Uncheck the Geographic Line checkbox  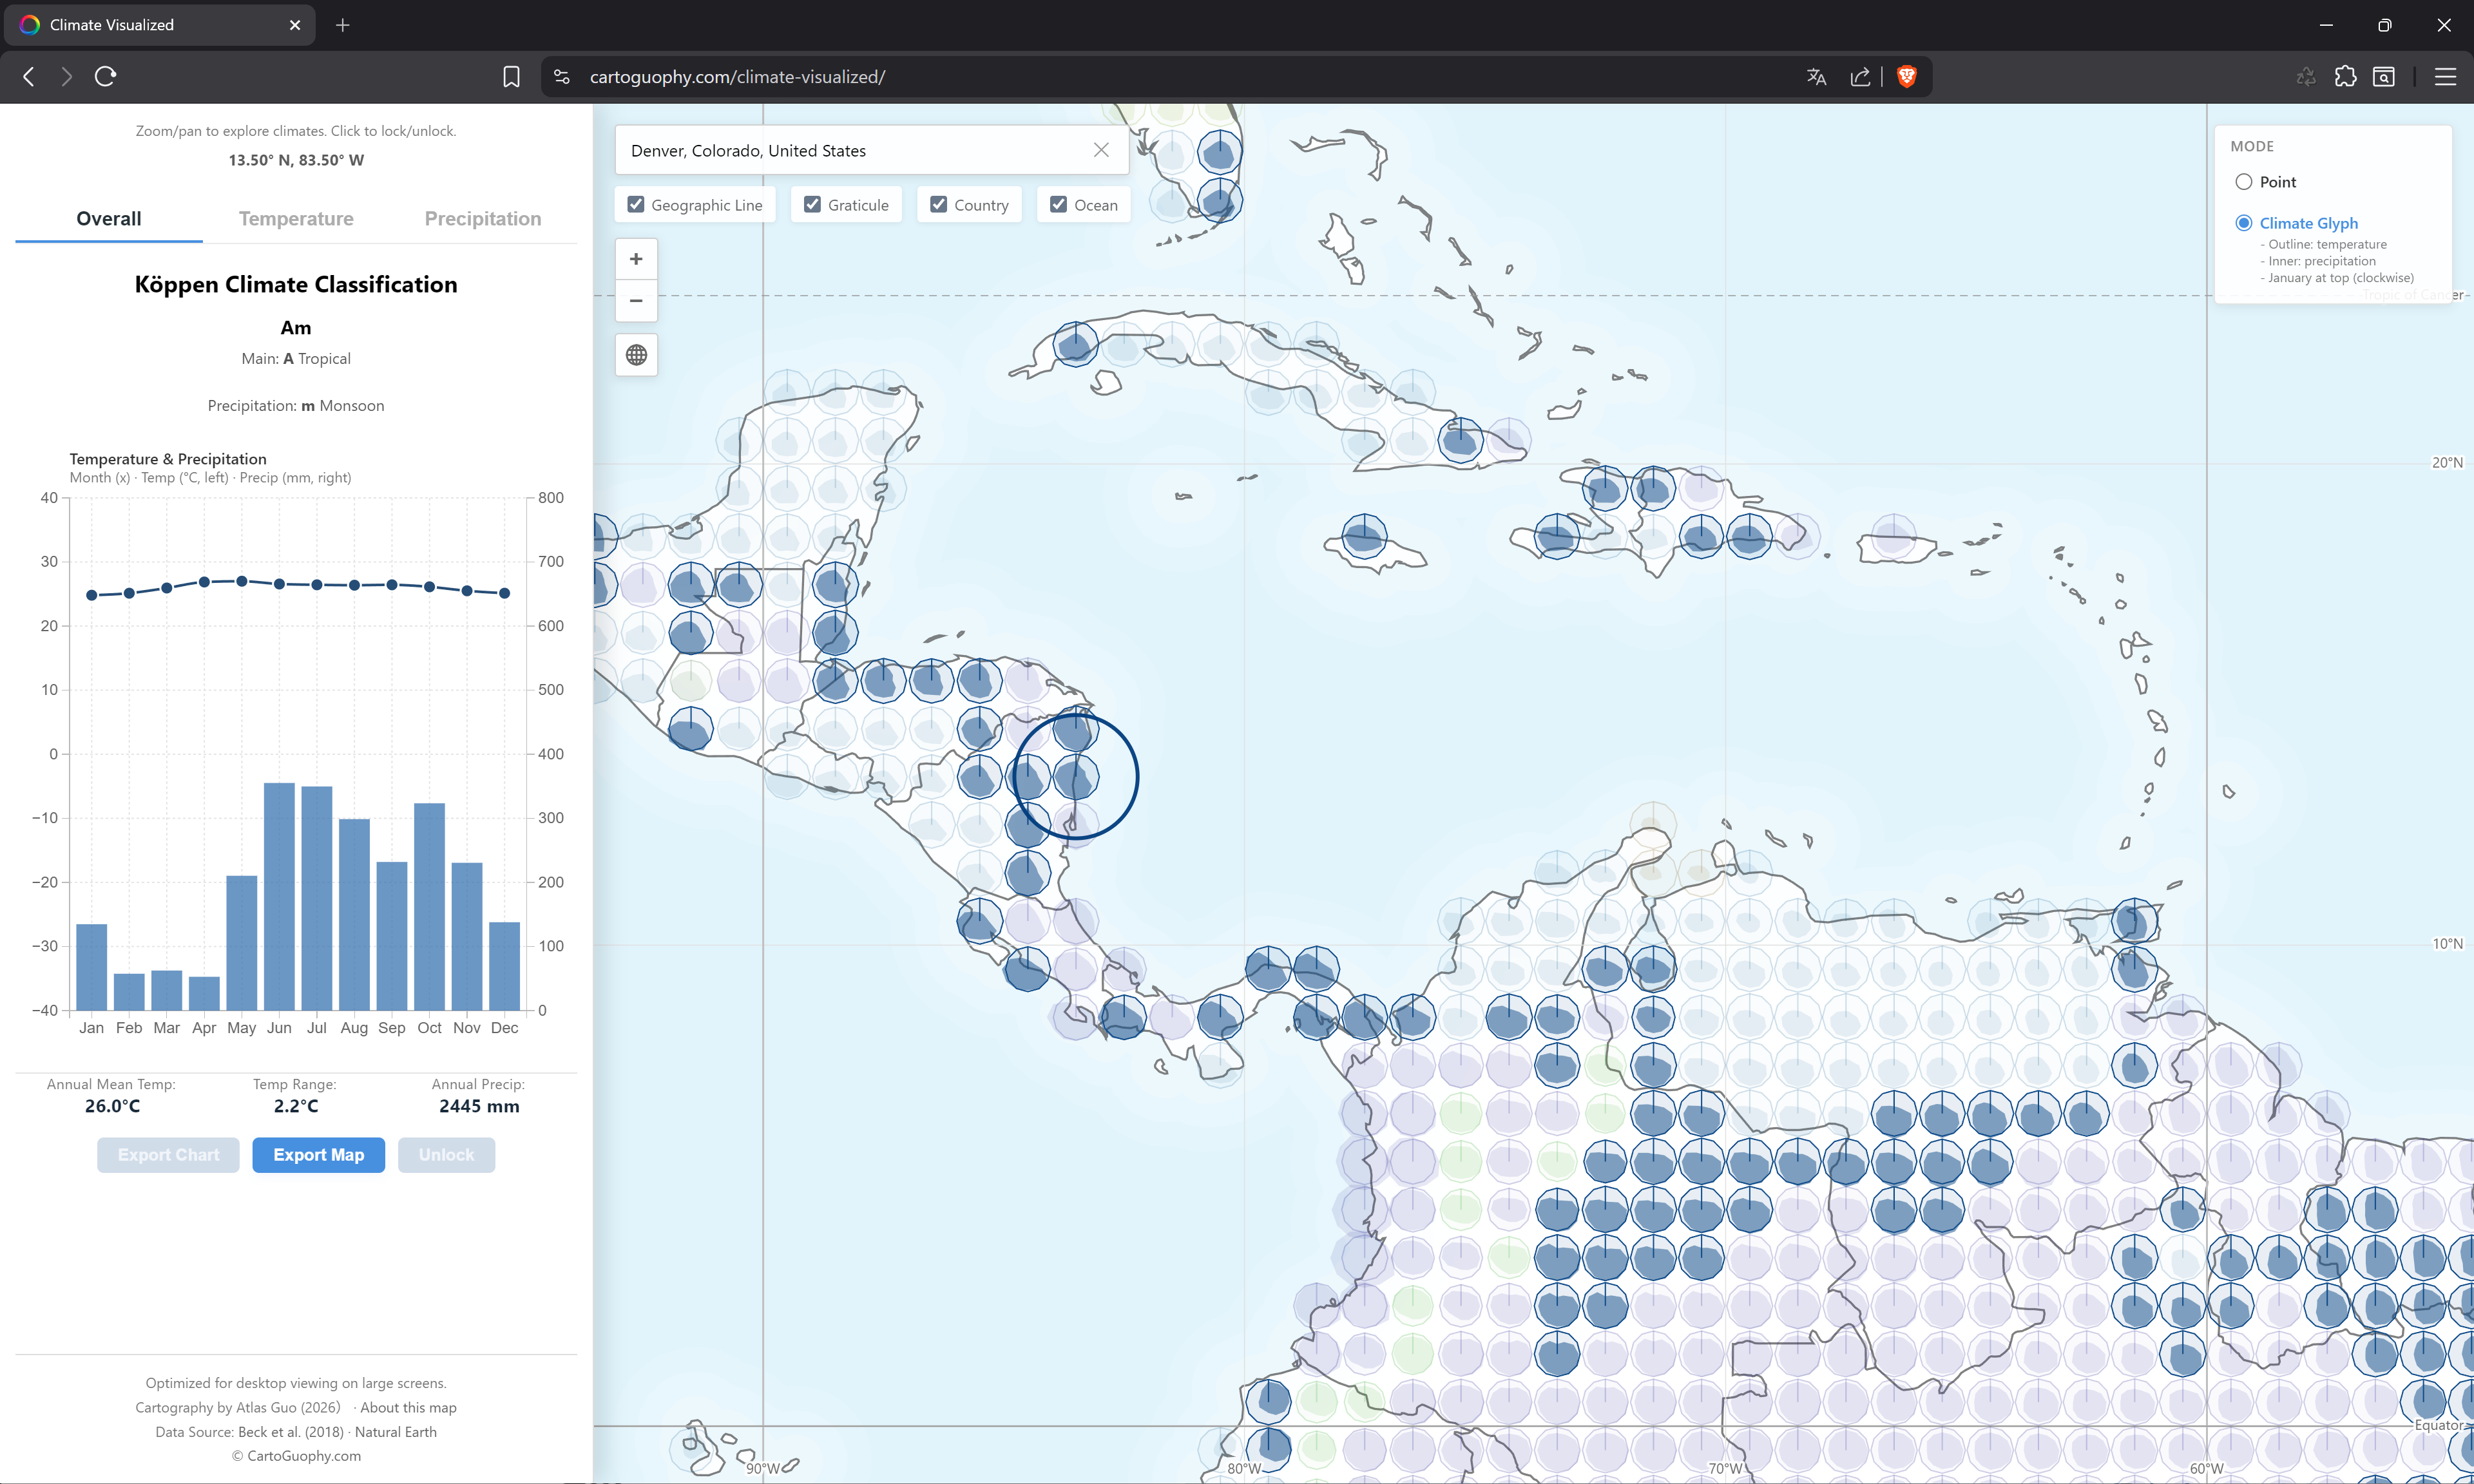pyautogui.click(x=636, y=205)
